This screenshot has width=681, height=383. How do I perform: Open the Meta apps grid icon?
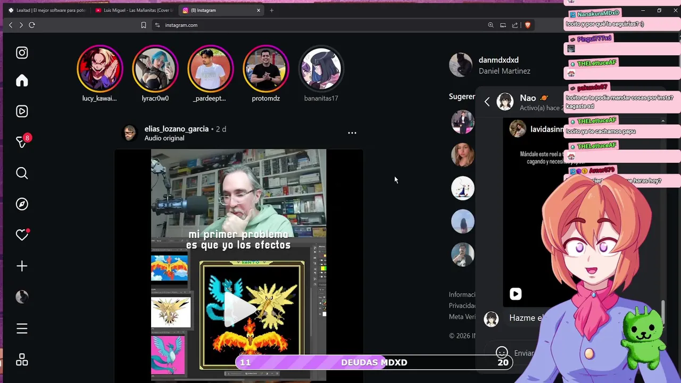22,360
